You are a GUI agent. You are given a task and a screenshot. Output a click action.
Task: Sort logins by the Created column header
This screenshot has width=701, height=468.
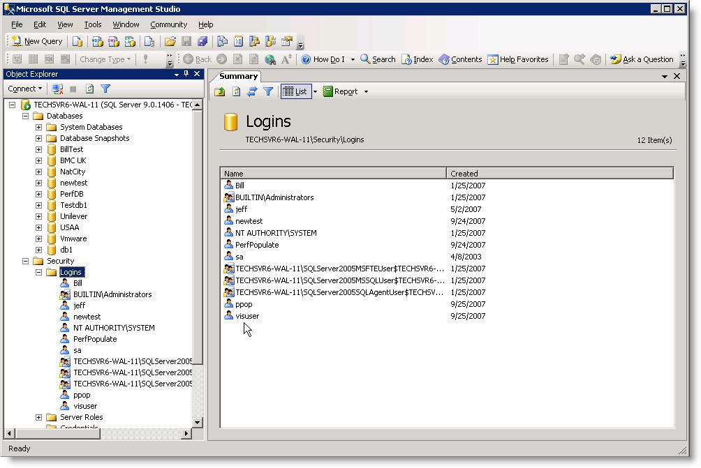[560, 174]
